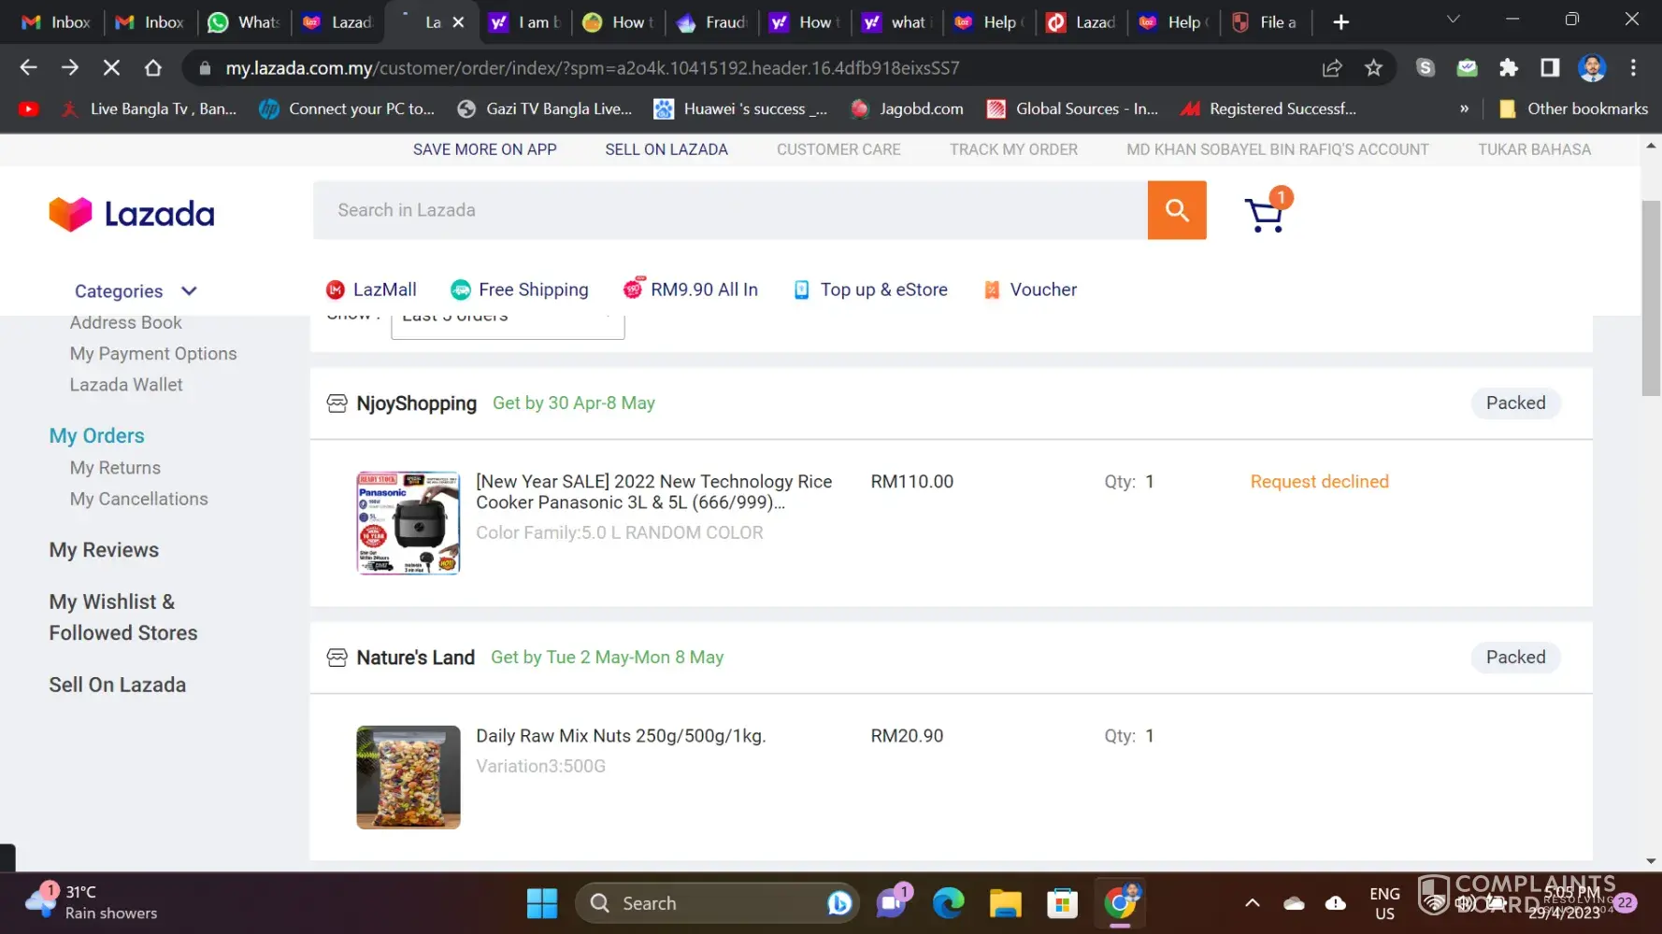
Task: Open Teams Chat from the taskbar
Action: (893, 902)
